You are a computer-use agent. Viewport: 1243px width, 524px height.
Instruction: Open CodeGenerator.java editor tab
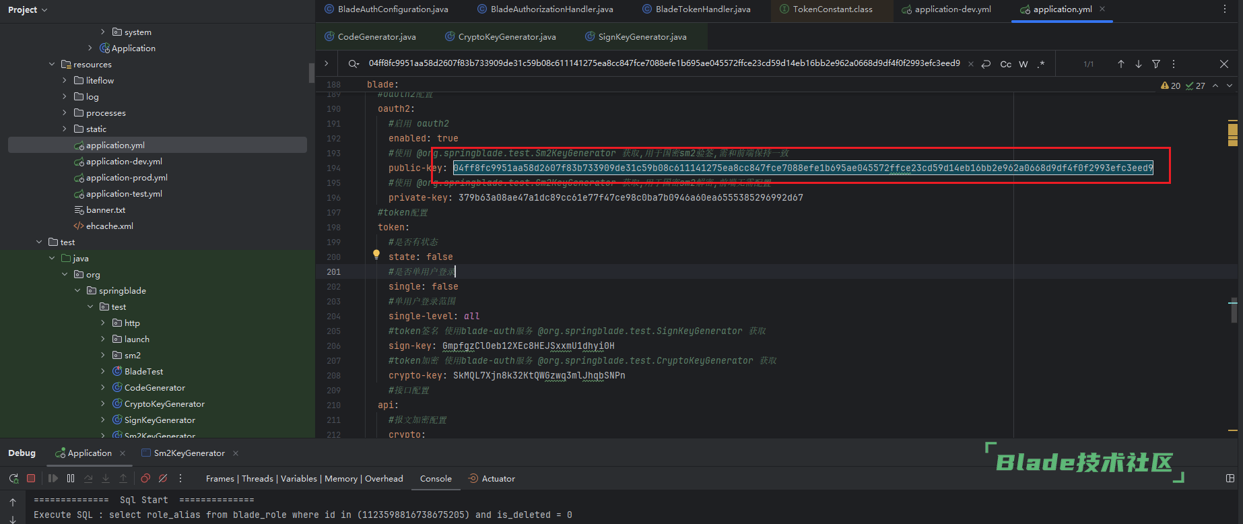(370, 36)
